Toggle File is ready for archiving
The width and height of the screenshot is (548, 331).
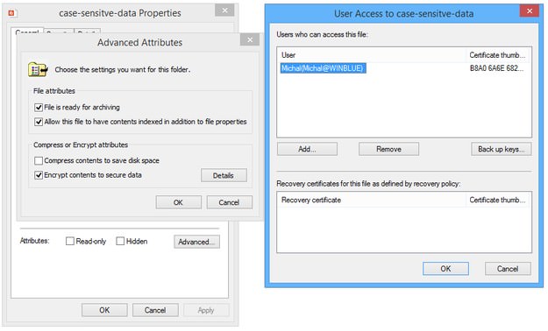tap(39, 108)
